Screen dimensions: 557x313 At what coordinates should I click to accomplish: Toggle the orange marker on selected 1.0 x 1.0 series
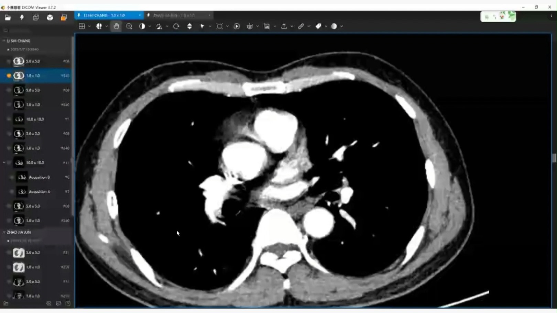point(9,76)
